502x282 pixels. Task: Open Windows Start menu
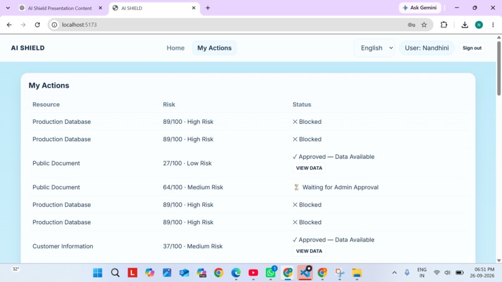point(98,273)
